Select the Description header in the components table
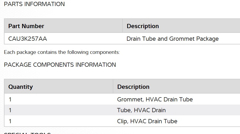 133,87
